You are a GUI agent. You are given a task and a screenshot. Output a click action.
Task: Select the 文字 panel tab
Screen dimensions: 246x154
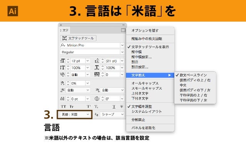[64, 30]
